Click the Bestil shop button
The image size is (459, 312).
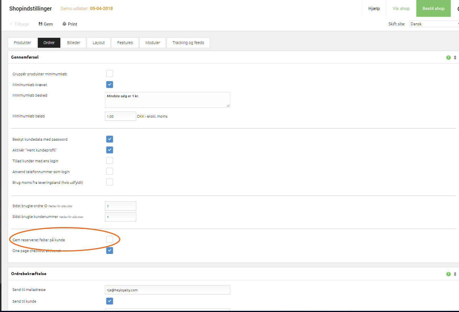click(433, 9)
